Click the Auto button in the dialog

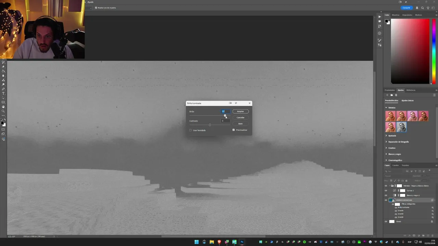tap(241, 124)
